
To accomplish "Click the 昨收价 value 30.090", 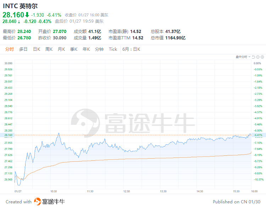I will (x=60, y=38).
